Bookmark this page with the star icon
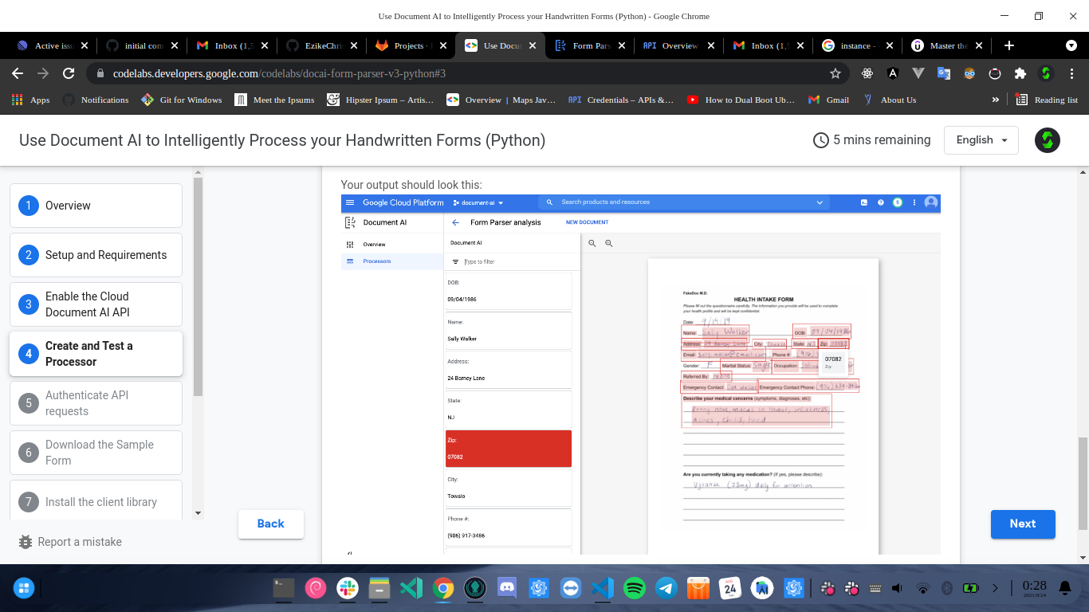Image resolution: width=1089 pixels, height=612 pixels. [x=835, y=73]
